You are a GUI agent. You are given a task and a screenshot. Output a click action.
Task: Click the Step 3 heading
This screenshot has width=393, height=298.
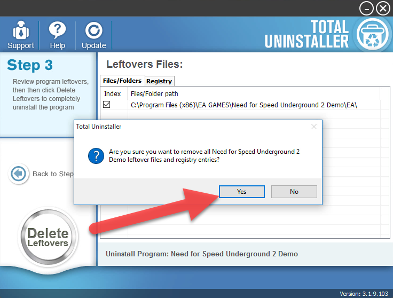coord(30,65)
